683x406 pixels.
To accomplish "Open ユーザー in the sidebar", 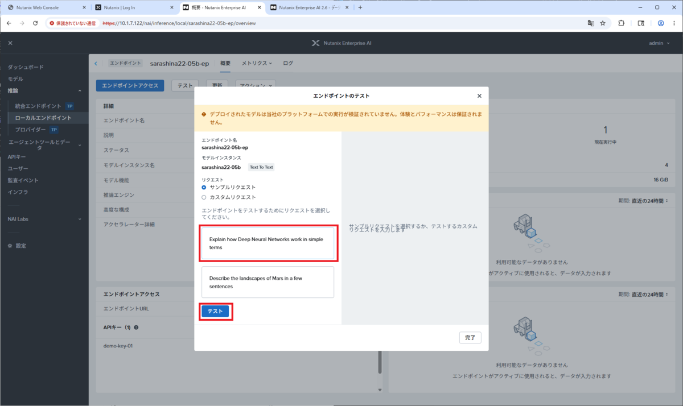I will point(18,168).
